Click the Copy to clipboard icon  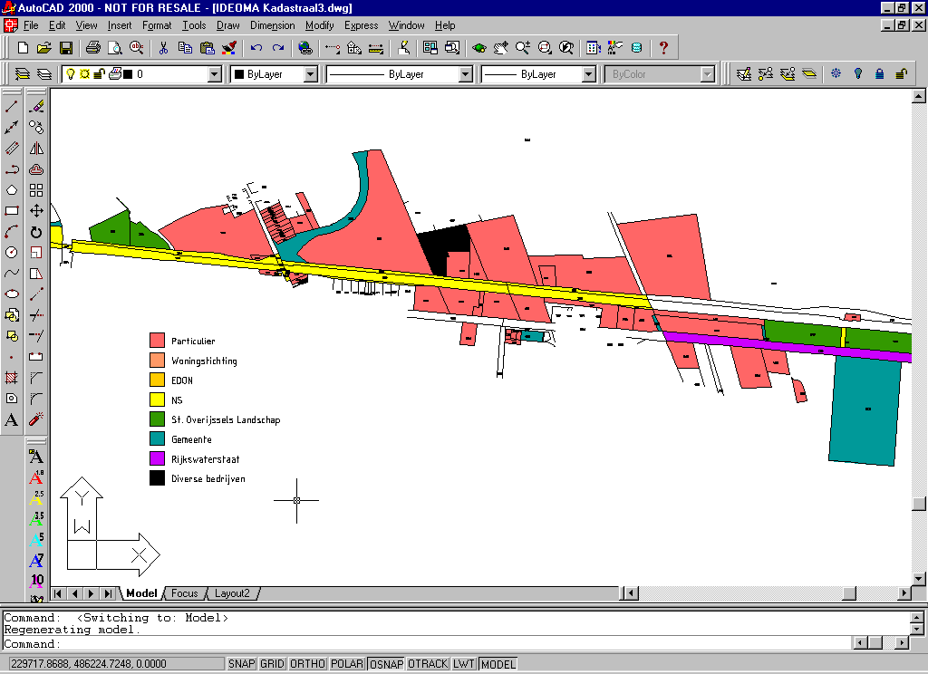185,48
